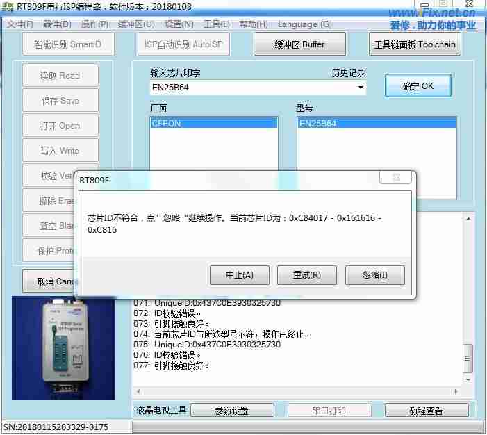This screenshot has width=487, height=435.
Task: Click log line 073: 引脚接触良好
Action: [172, 324]
